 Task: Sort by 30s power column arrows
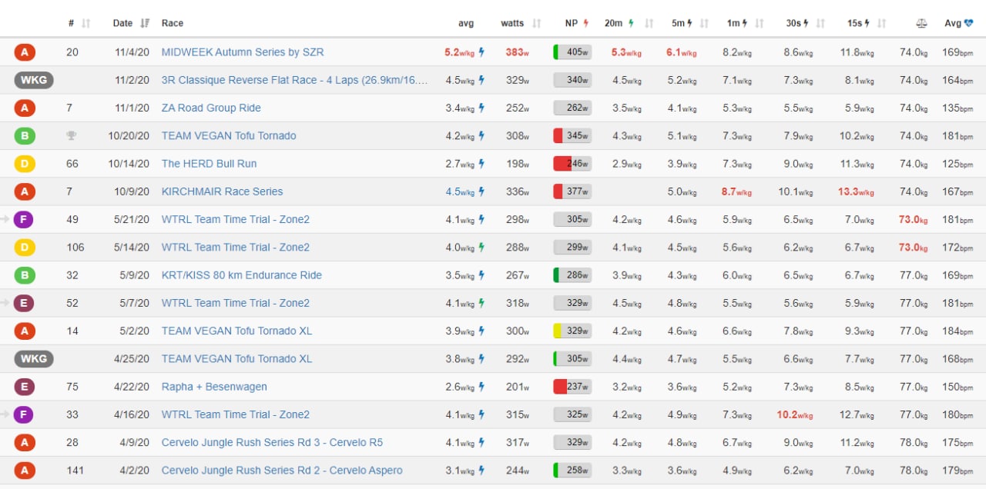click(x=820, y=23)
